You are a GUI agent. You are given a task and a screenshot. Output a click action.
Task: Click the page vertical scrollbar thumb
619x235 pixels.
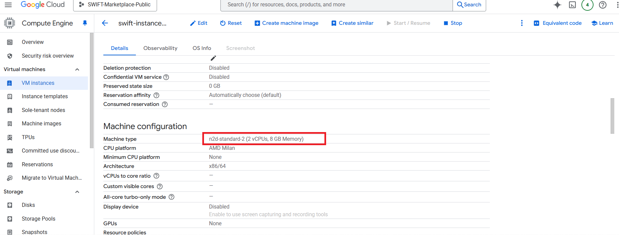(x=612, y=116)
